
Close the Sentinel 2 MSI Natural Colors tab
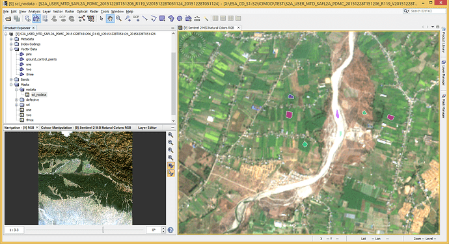pos(238,28)
